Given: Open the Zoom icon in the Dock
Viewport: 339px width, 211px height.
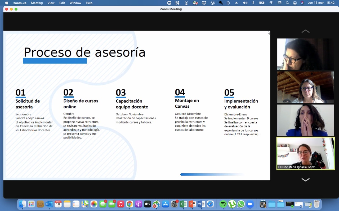Looking at the screenshot, I should [250, 204].
